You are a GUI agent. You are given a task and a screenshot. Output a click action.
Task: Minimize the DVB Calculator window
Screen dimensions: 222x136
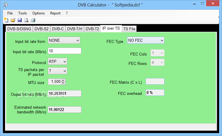194,4
